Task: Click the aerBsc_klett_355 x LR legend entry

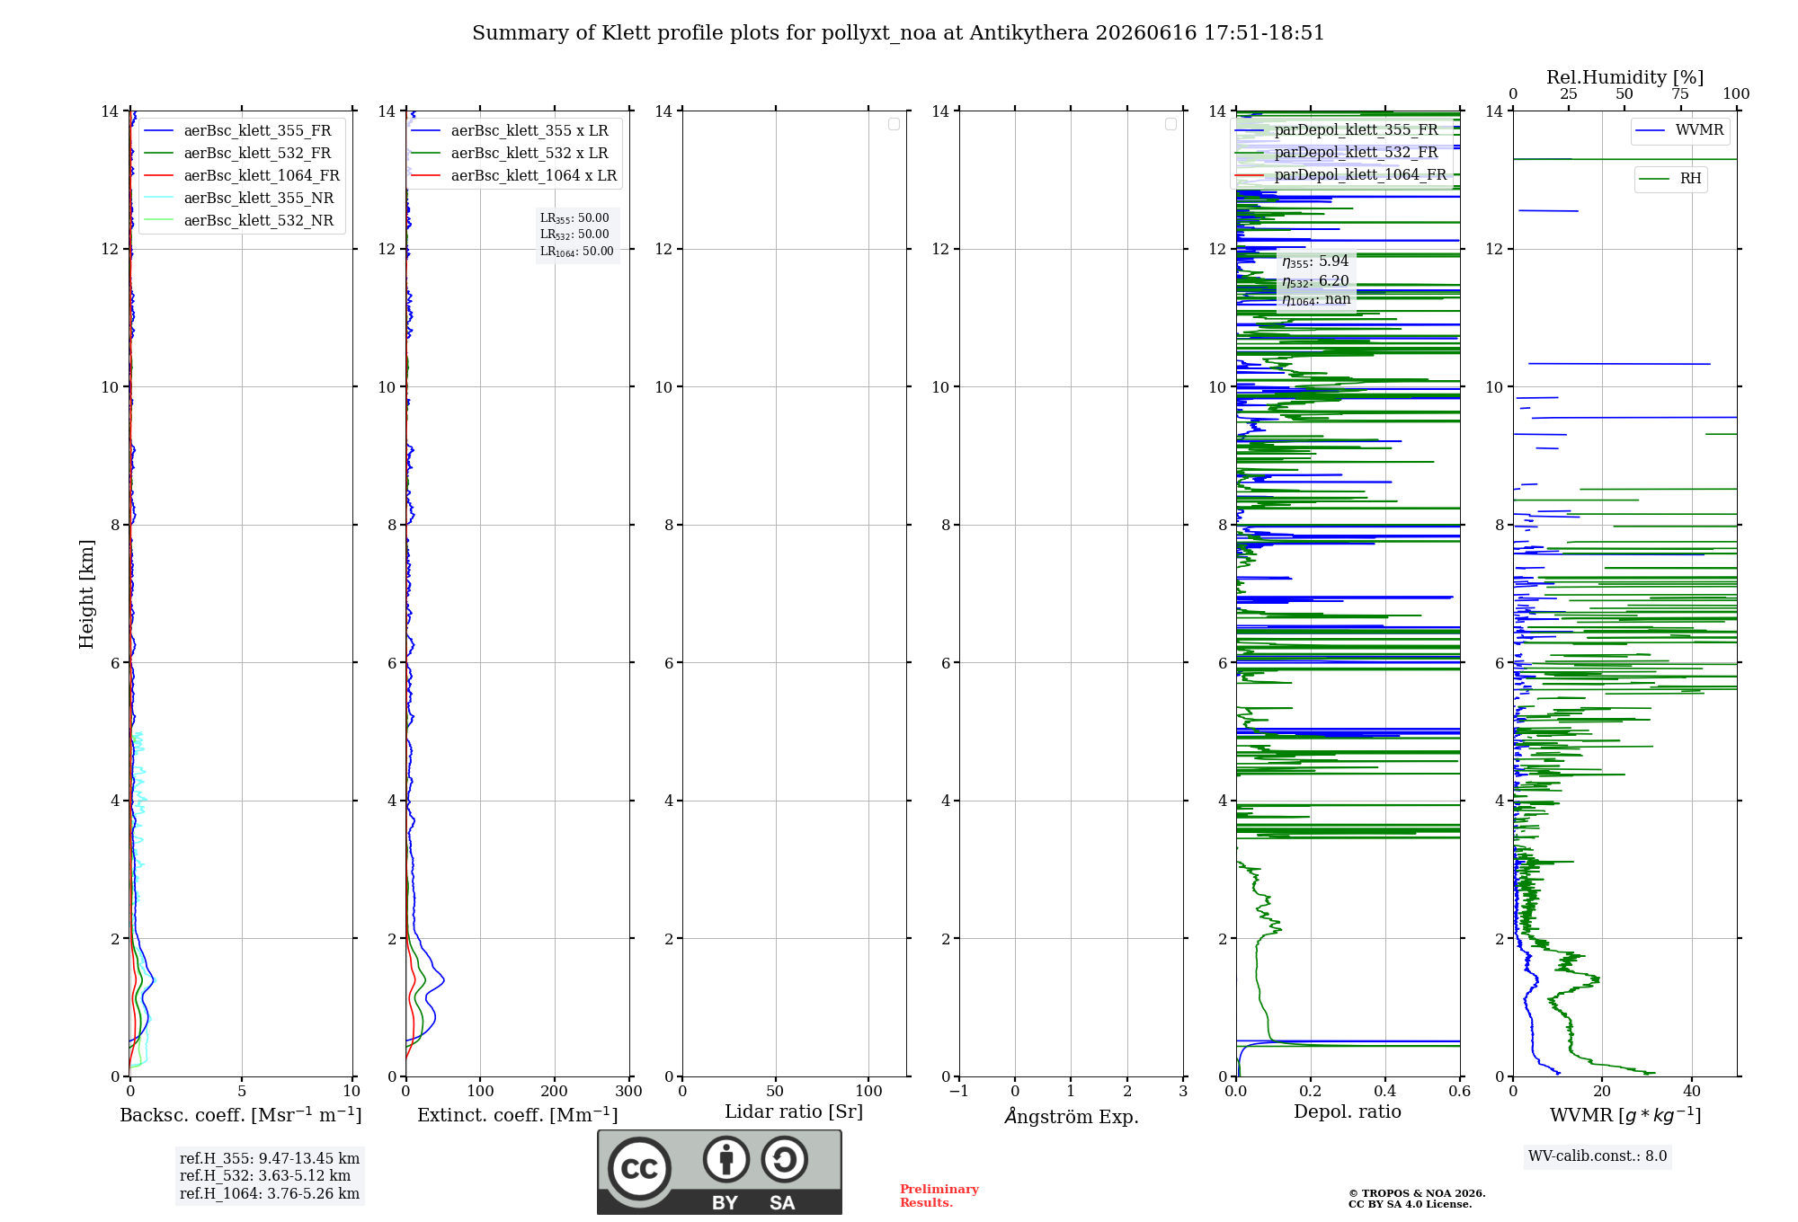Action: (x=510, y=131)
